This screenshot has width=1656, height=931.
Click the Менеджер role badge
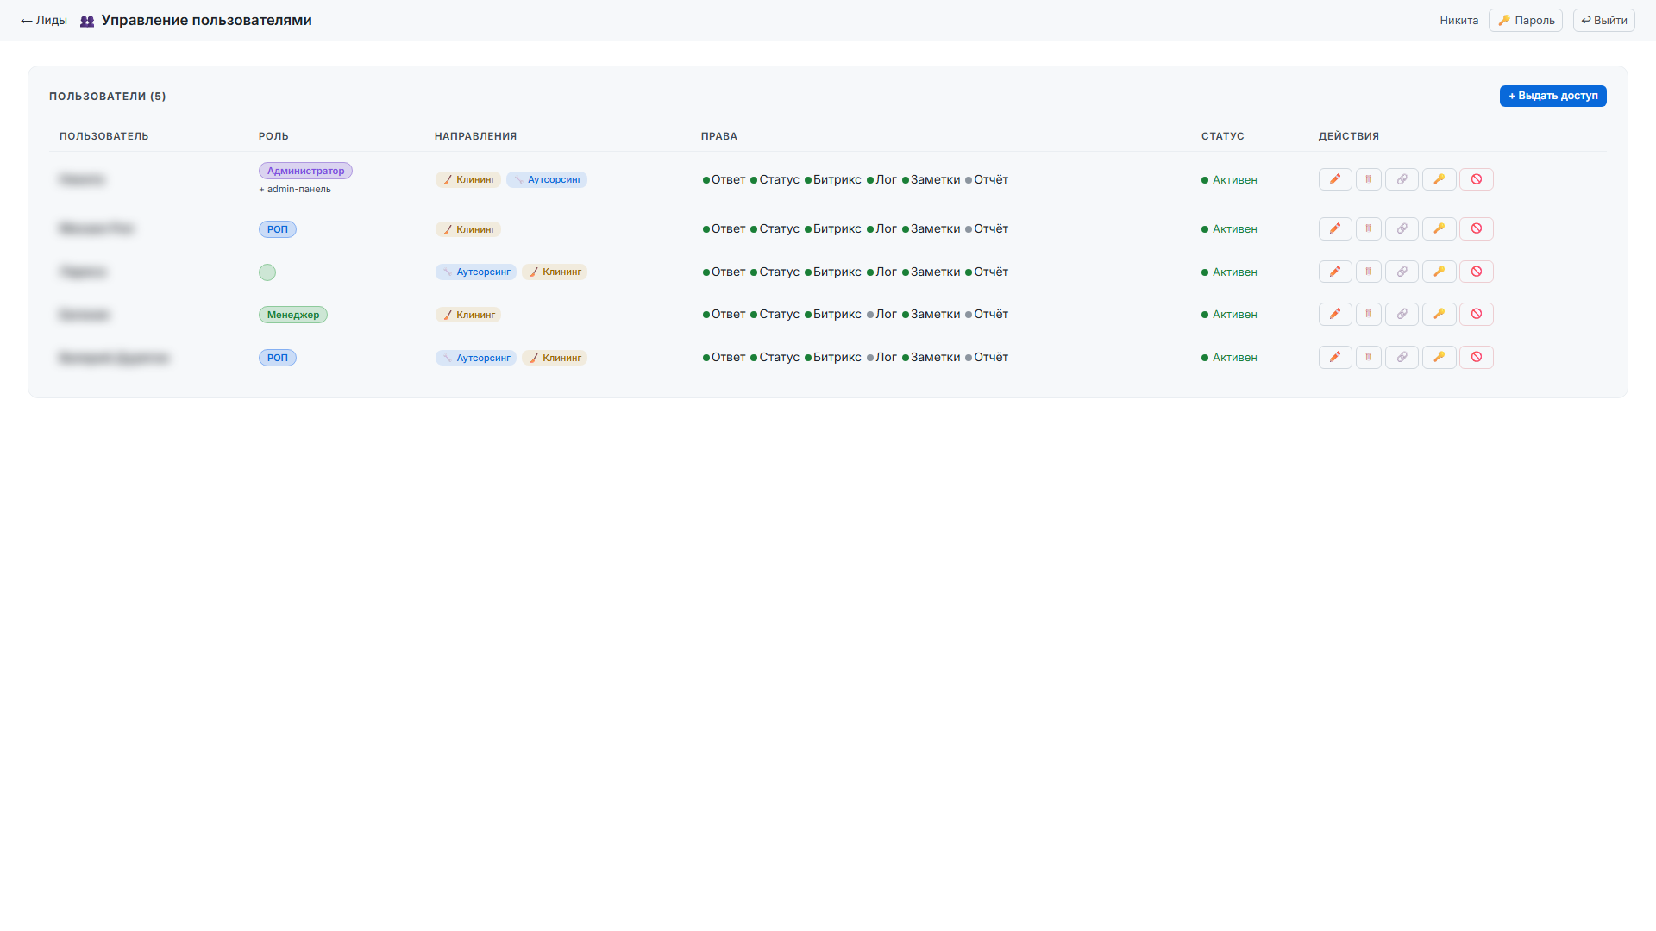293,315
